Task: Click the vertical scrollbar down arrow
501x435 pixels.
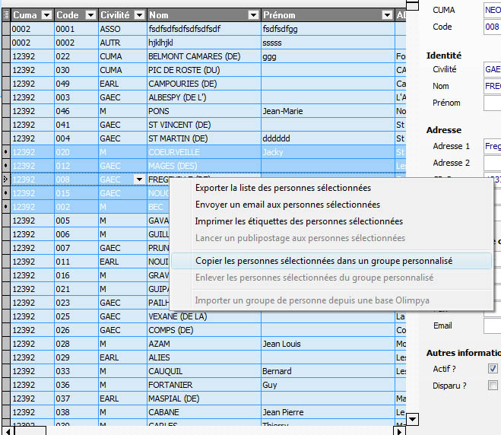Action: 413,419
